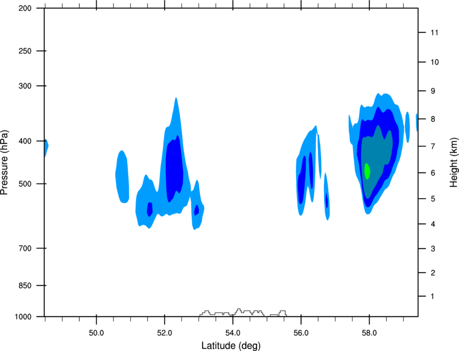Pick the 1 km height label
The image size is (459, 351).
click(433, 296)
